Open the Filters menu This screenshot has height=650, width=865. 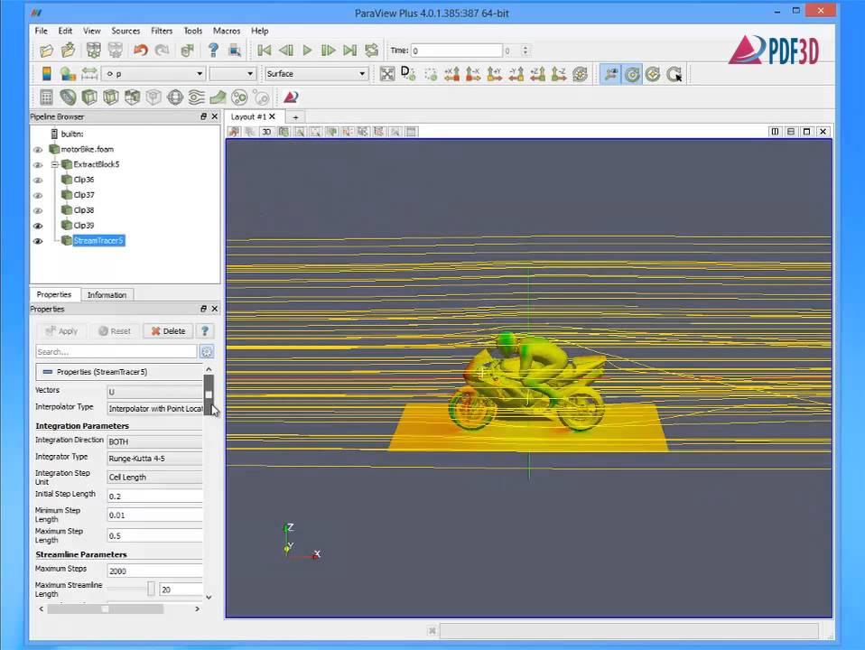162,31
